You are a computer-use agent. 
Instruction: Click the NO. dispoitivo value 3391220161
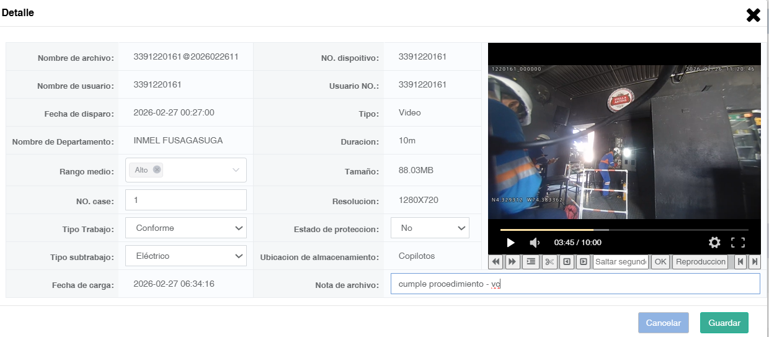point(422,56)
